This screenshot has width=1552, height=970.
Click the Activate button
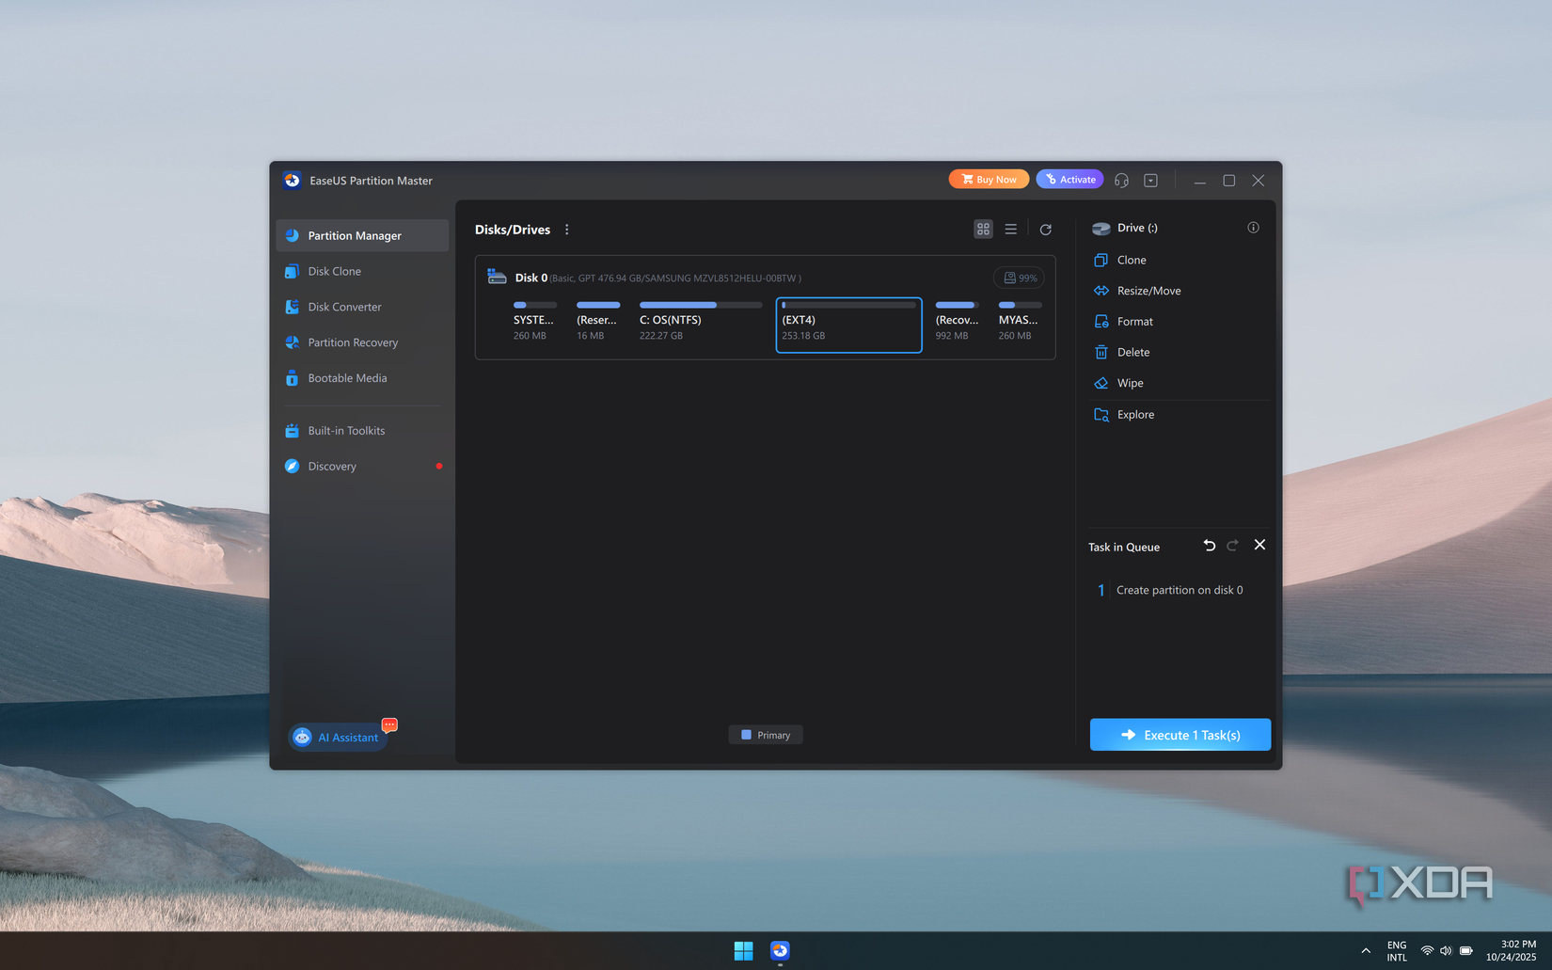click(1069, 179)
